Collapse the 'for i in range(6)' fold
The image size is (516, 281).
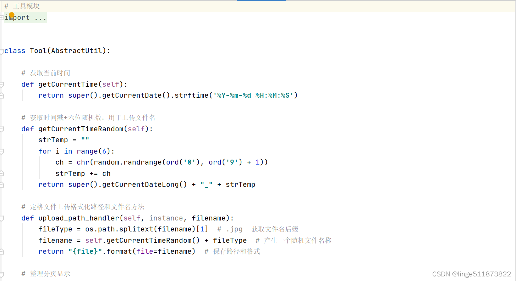pos(1,151)
